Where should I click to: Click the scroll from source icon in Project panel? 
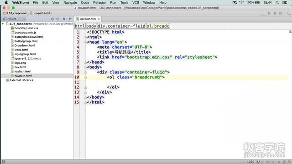pos(52,19)
